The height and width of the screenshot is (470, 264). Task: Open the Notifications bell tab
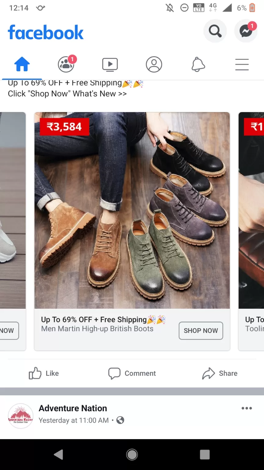(198, 65)
